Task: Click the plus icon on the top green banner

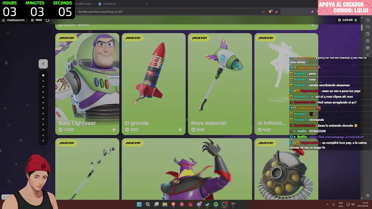Action: click(313, 25)
